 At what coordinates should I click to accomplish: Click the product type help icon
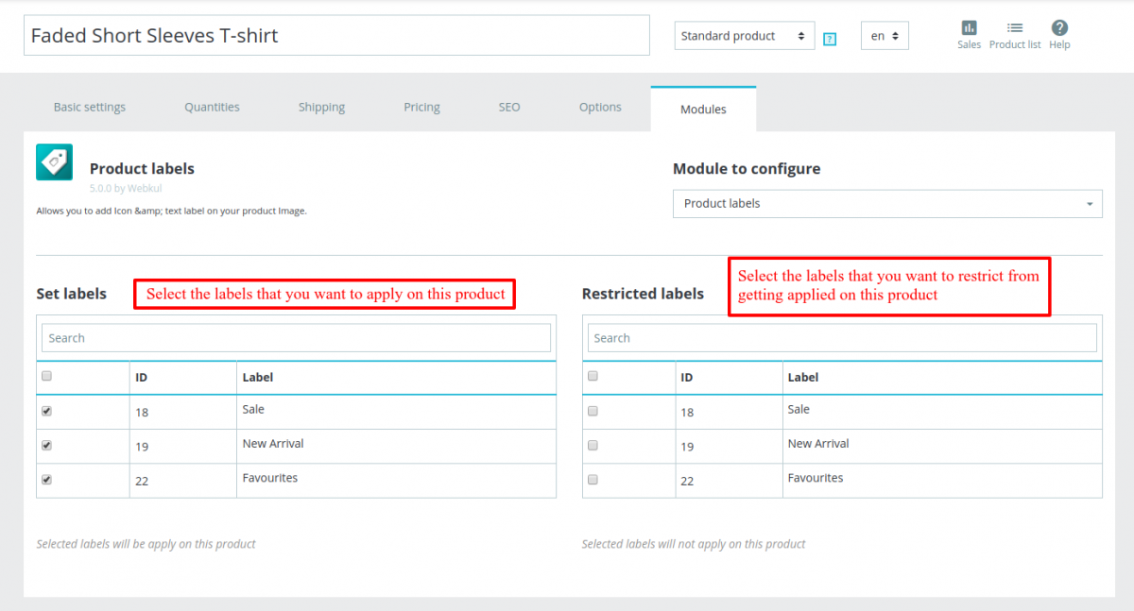[830, 39]
